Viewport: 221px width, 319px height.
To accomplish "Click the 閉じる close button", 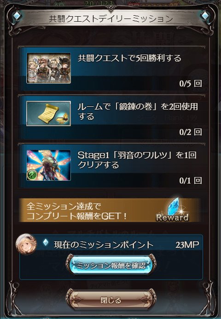I will [x=111, y=300].
